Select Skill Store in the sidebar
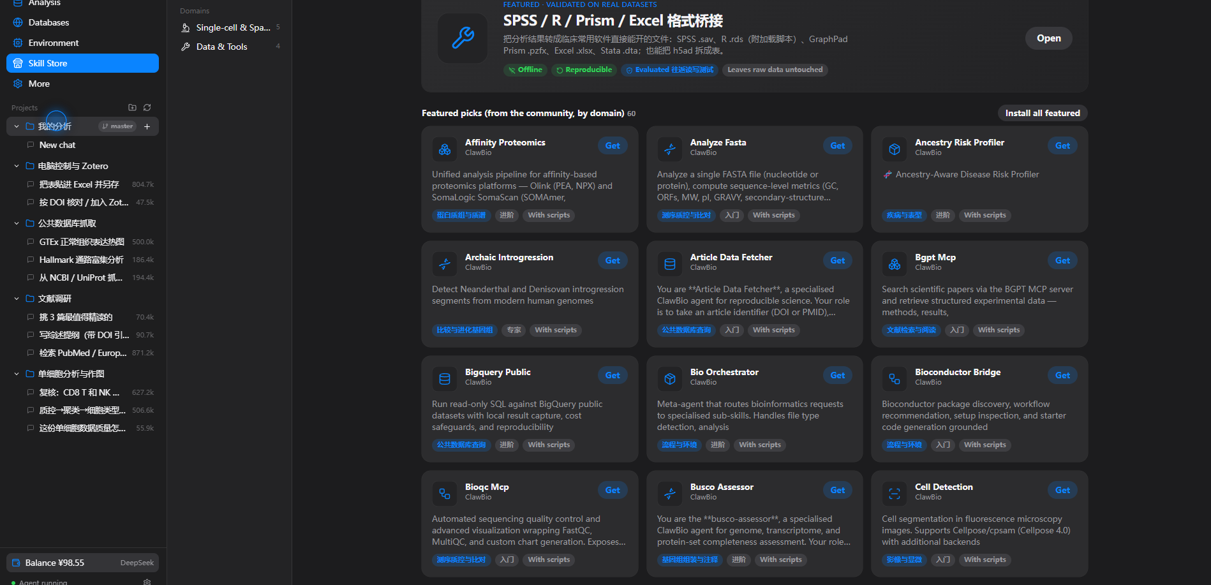Image resolution: width=1211 pixels, height=585 pixels. coord(82,63)
